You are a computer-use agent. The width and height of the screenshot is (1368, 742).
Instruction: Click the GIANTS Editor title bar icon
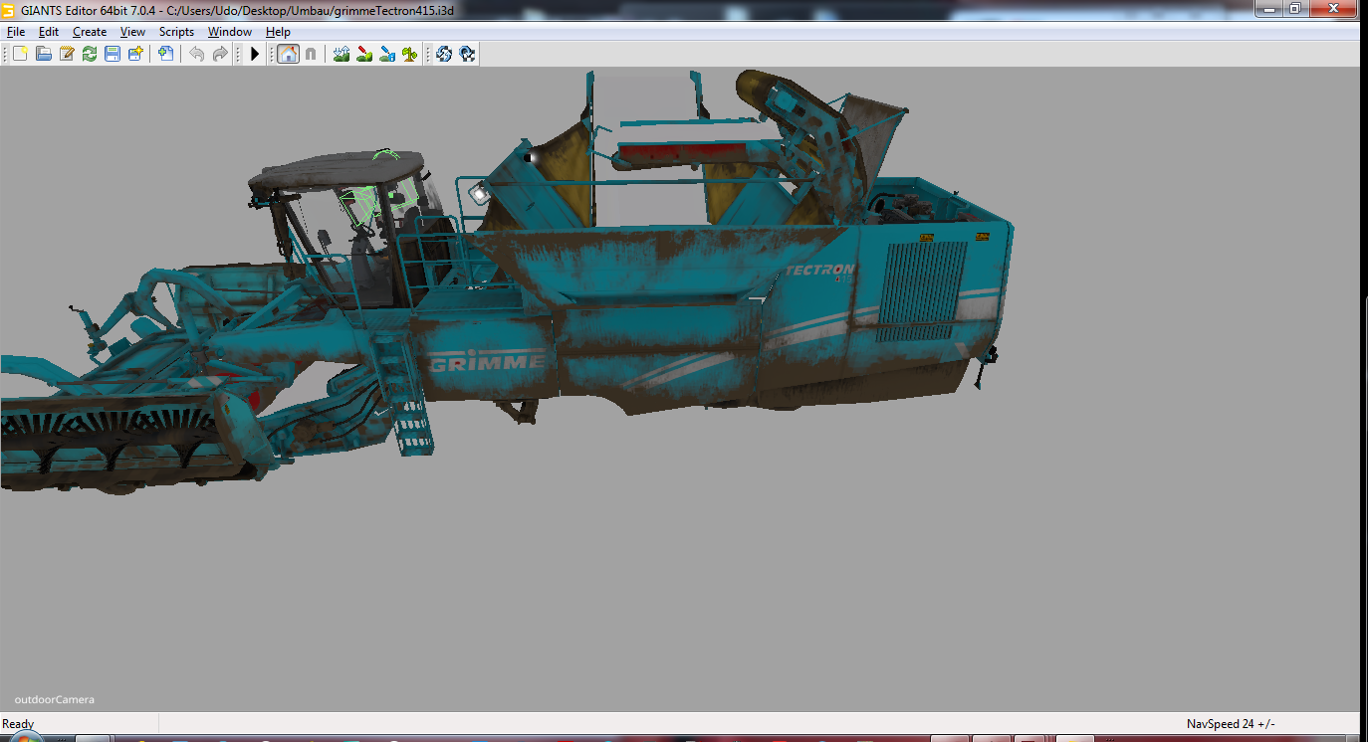click(8, 9)
